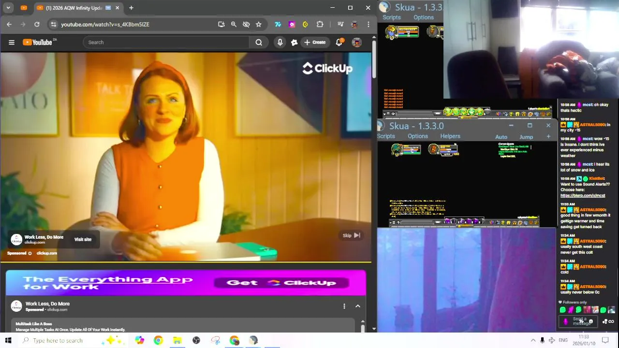Image resolution: width=619 pixels, height=348 pixels.
Task: Switch to the first pinned YouTube tab
Action: click(24, 8)
